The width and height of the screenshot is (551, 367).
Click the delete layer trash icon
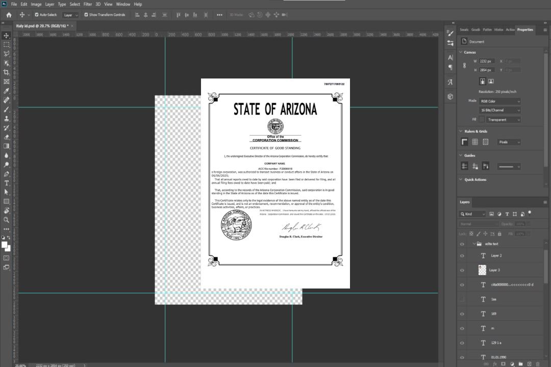click(x=538, y=364)
